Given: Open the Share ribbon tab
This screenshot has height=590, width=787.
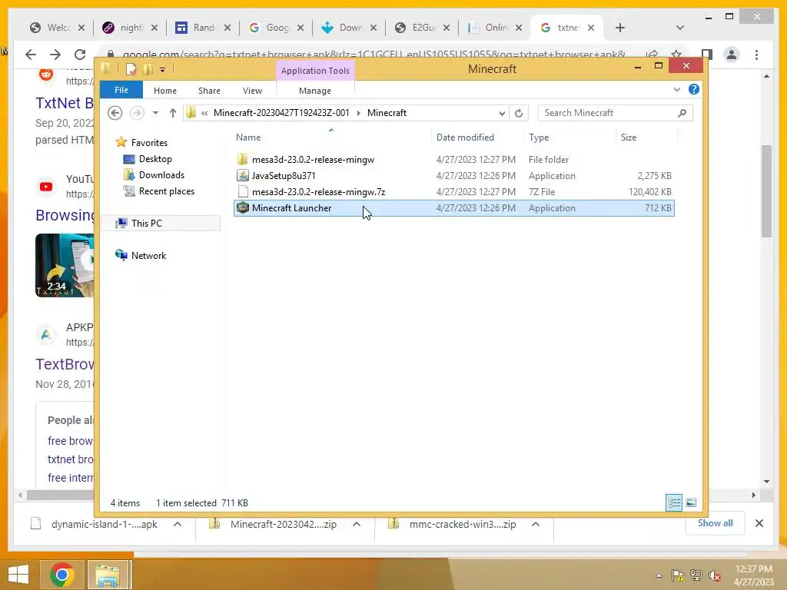Looking at the screenshot, I should (209, 91).
